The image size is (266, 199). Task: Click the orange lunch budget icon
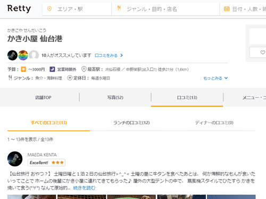pos(23,69)
